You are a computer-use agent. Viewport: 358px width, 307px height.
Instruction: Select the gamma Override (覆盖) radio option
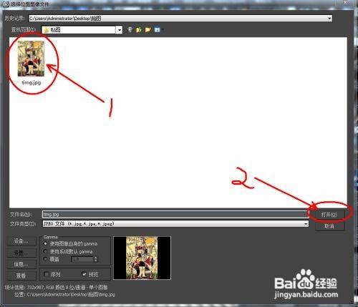coord(45,259)
